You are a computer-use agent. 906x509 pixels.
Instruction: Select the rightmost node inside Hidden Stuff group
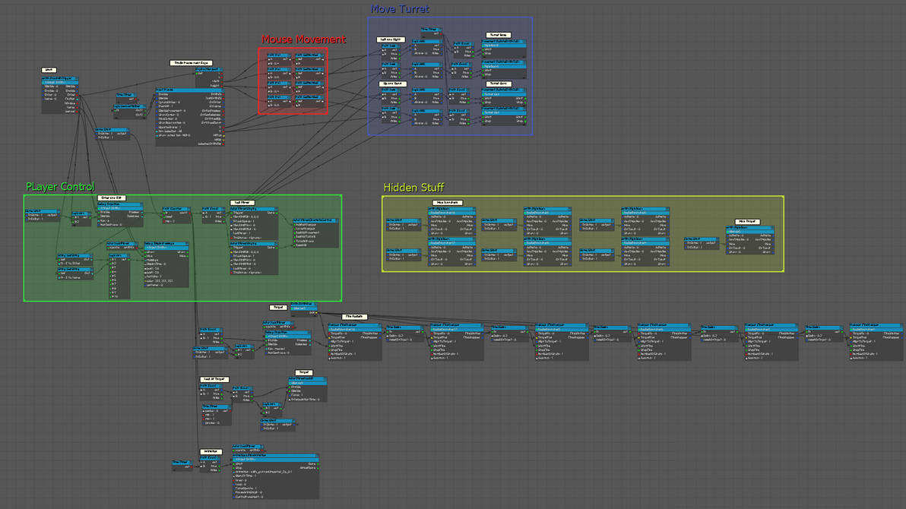(749, 239)
